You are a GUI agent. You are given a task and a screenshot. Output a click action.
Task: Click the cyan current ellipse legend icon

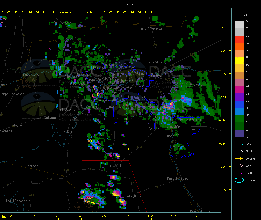point(239,180)
